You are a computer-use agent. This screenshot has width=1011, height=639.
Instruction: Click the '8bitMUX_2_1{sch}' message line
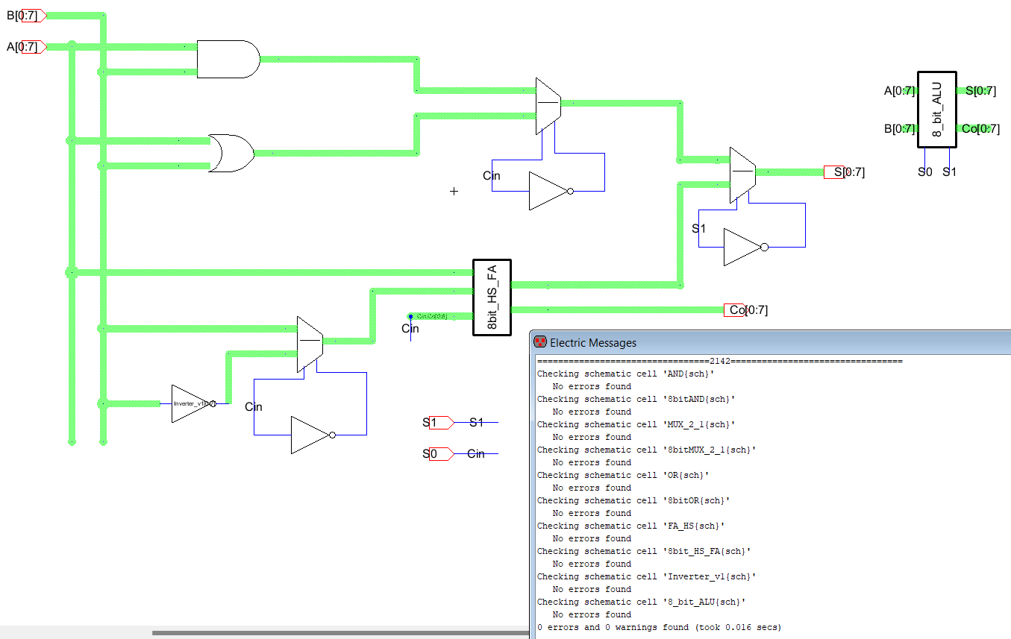646,450
